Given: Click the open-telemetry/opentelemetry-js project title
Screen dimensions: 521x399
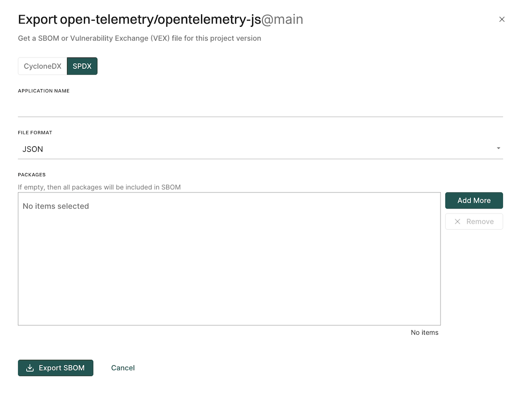Looking at the screenshot, I should (160, 20).
